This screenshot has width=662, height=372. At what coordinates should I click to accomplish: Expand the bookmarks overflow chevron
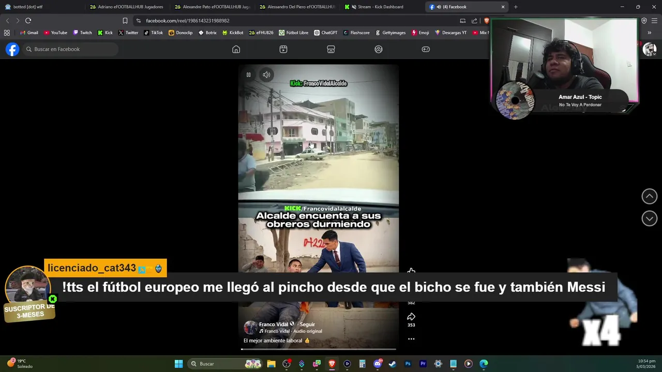649,33
